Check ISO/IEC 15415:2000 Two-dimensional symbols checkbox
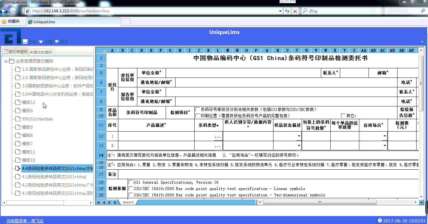 (131, 195)
